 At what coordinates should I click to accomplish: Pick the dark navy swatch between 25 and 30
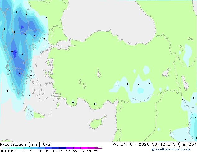(63, 148)
